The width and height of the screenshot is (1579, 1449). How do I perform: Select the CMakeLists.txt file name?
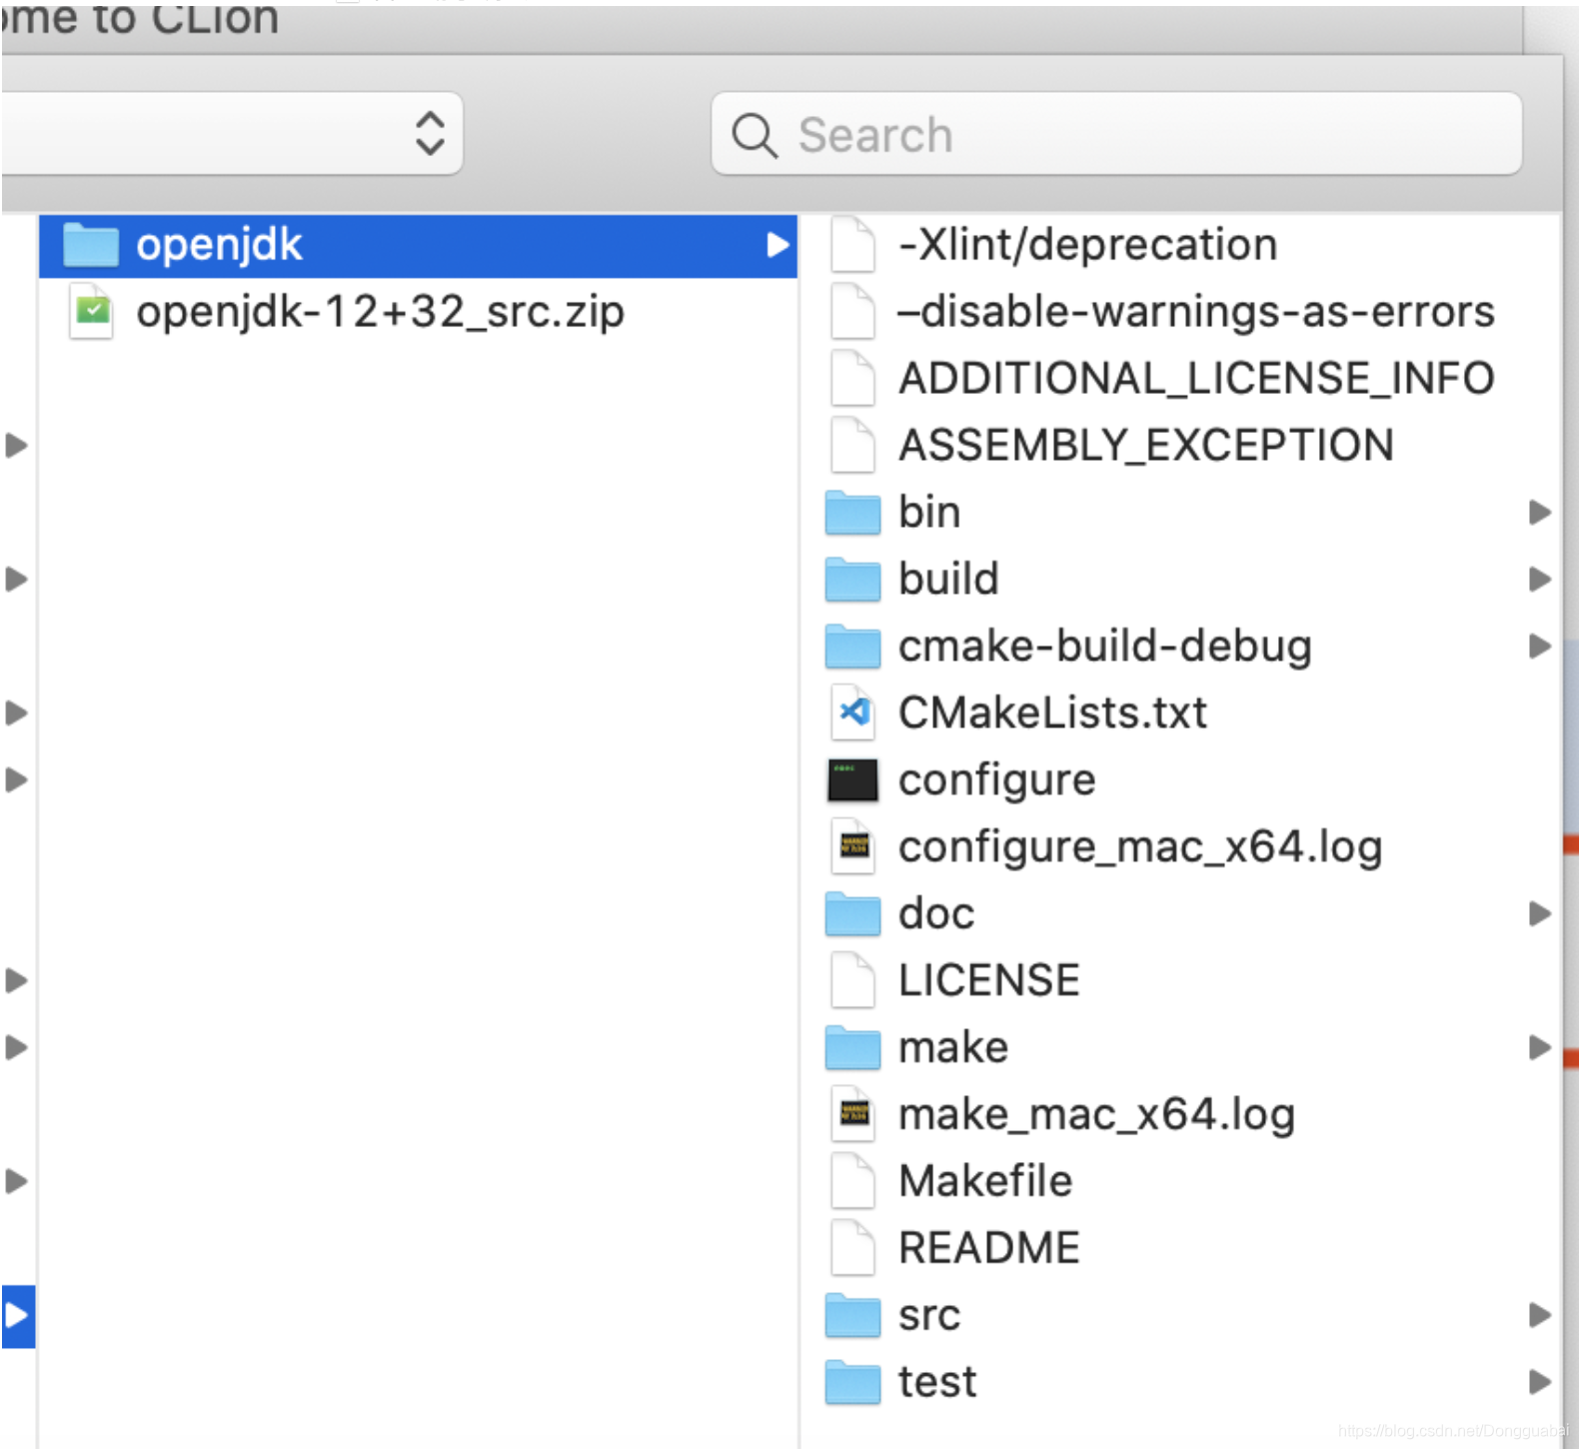pyautogui.click(x=1052, y=714)
